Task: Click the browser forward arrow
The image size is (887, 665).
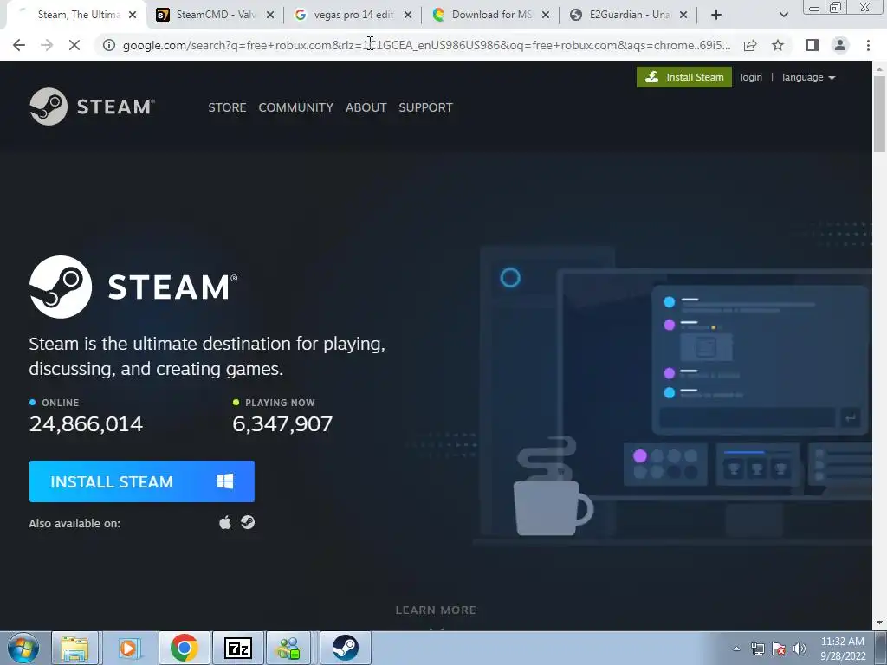Action: 47,45
